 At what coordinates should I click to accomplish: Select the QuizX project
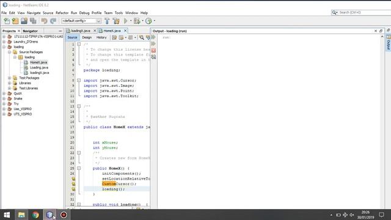pyautogui.click(x=18, y=94)
